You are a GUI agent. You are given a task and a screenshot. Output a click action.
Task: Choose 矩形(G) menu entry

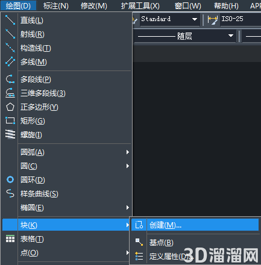pyautogui.click(x=67, y=121)
